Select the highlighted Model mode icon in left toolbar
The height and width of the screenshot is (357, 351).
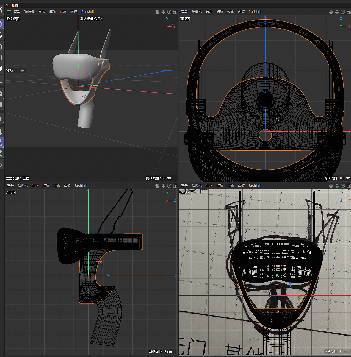pyautogui.click(x=1, y=24)
